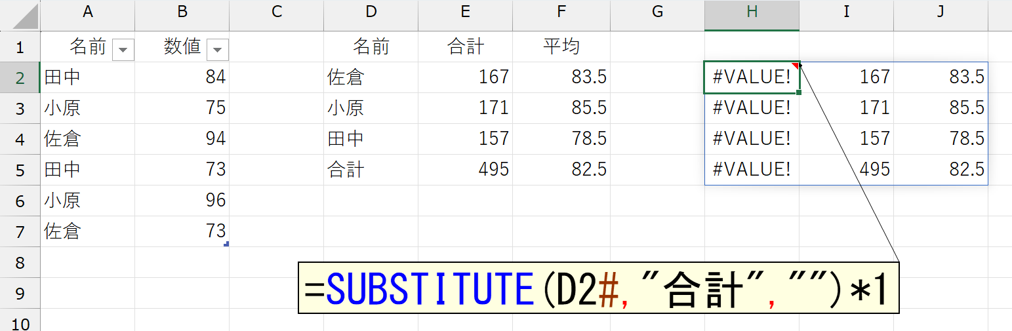The image size is (1012, 331).
Task: Click the fill handle of cell H2
Action: pos(799,92)
